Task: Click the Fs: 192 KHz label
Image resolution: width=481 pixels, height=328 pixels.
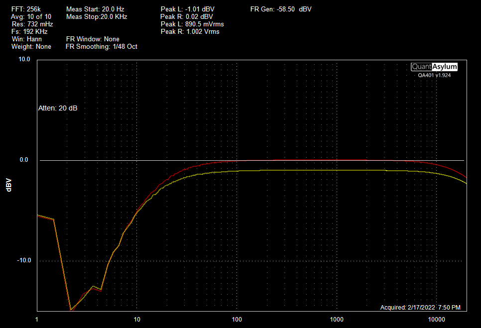Action: (29, 31)
